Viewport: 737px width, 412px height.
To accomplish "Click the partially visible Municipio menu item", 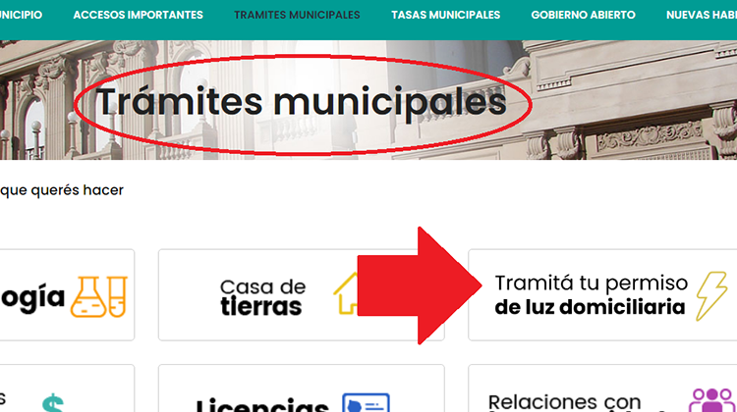I will point(20,16).
